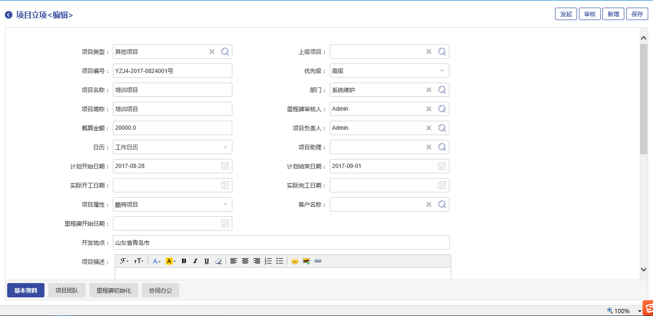Image resolution: width=653 pixels, height=316 pixels.
Task: Toggle center alignment in the editor
Action: [245, 261]
